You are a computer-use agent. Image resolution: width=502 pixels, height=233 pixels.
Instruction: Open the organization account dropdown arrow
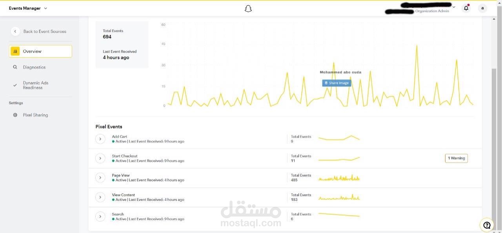[454, 7]
